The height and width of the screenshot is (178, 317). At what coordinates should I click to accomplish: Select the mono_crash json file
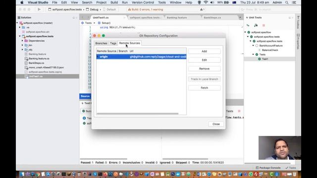[x=46, y=67]
